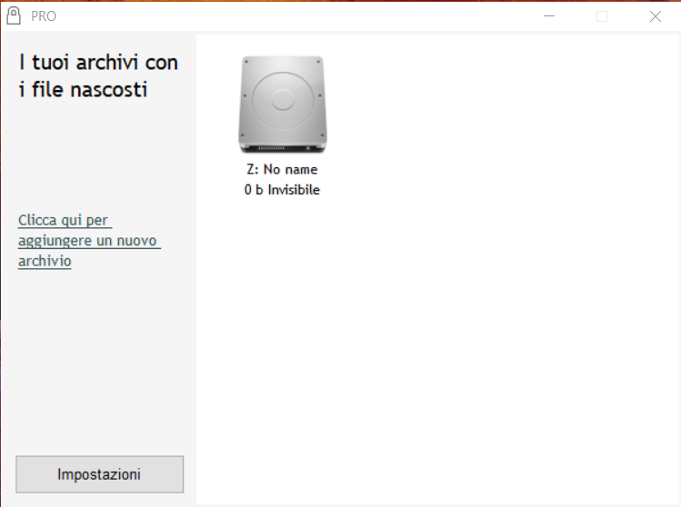The image size is (681, 507).
Task: Click link to add a new archive
Action: [89, 241]
